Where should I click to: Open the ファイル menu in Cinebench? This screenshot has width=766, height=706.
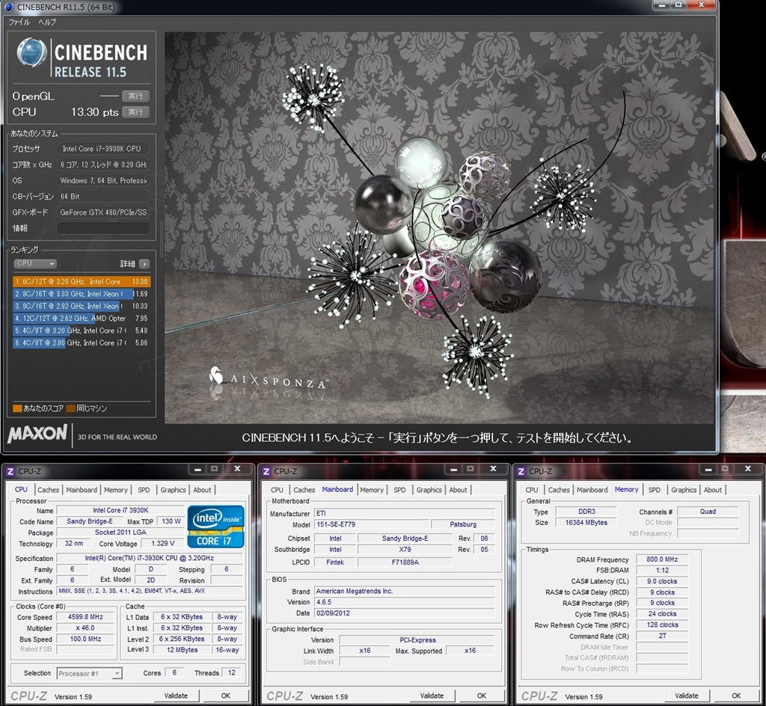click(19, 22)
